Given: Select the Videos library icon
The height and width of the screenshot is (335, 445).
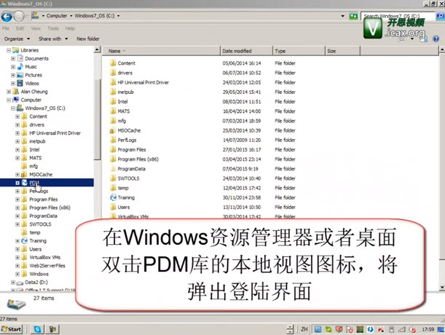Looking at the screenshot, I should coord(20,83).
